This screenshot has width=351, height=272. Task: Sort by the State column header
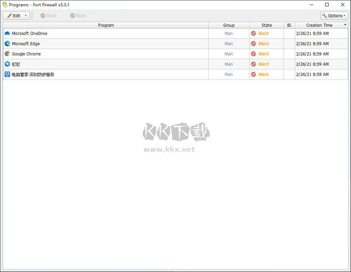pos(266,25)
